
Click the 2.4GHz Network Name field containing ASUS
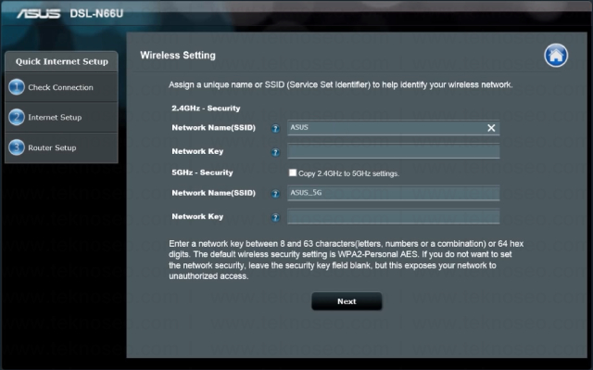coord(393,128)
